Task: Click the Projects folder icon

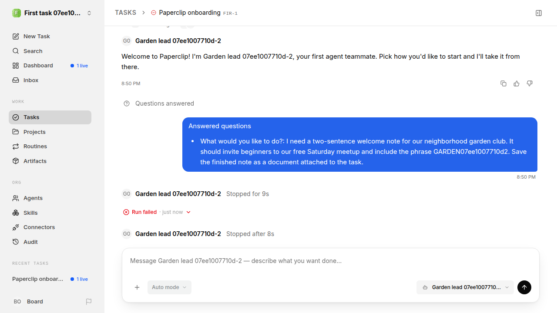Action: pos(16,132)
